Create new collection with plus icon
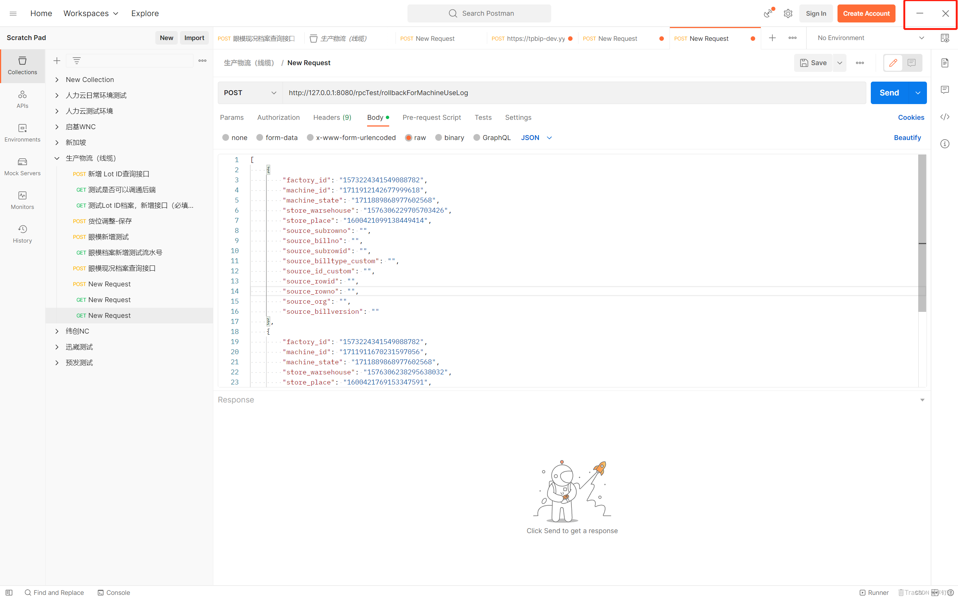 click(57, 61)
